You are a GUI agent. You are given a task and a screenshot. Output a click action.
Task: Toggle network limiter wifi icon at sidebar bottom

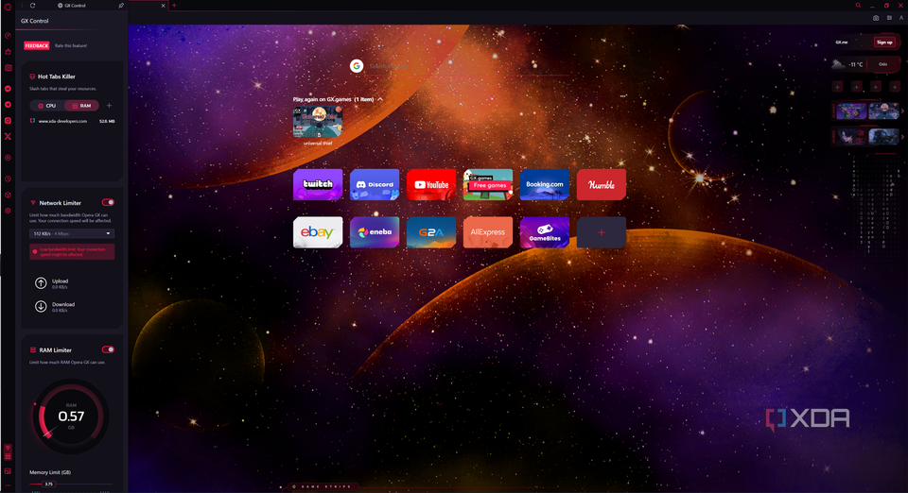pyautogui.click(x=9, y=448)
